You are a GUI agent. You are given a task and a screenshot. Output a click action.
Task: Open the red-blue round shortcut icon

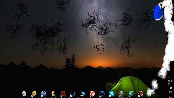[141, 94]
